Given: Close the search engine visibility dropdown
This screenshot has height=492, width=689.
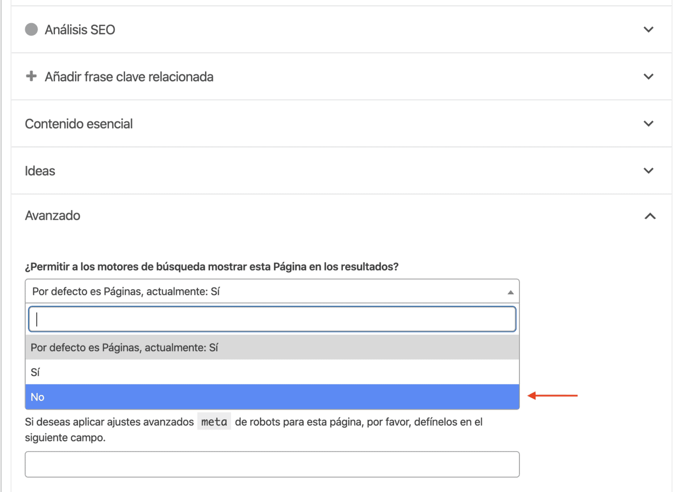Looking at the screenshot, I should (x=272, y=291).
